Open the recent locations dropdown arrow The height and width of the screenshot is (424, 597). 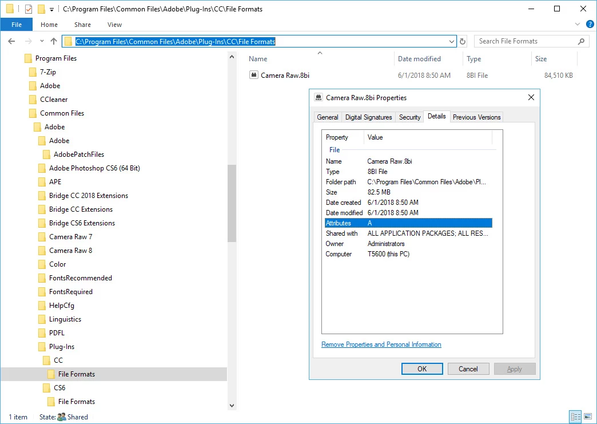(42, 41)
